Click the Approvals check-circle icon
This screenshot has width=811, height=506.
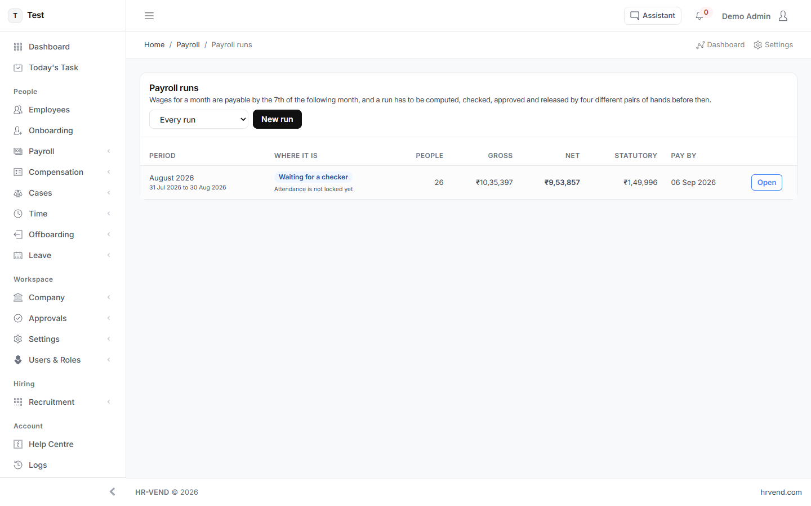18,318
